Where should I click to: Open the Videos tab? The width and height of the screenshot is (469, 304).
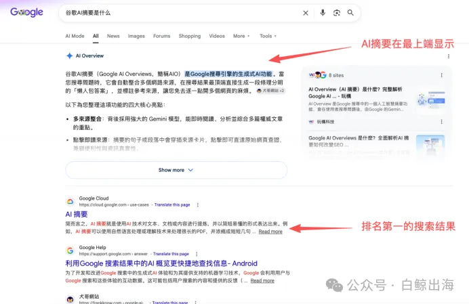coord(217,36)
